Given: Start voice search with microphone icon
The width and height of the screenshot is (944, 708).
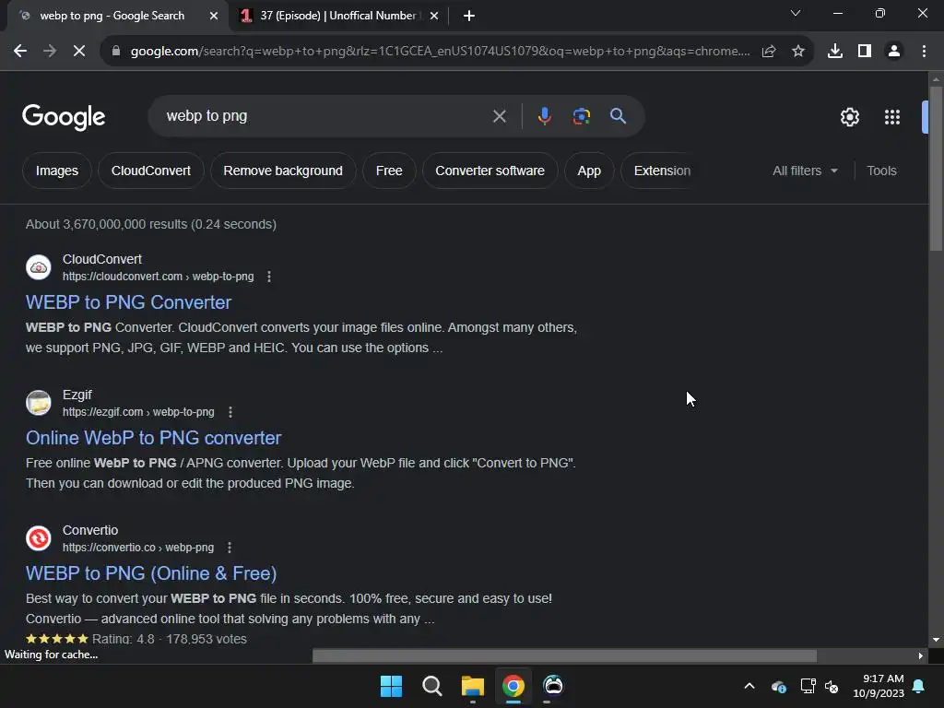Looking at the screenshot, I should pyautogui.click(x=544, y=116).
